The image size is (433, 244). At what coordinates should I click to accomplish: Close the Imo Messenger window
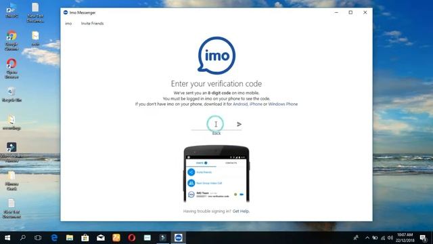tap(365, 12)
